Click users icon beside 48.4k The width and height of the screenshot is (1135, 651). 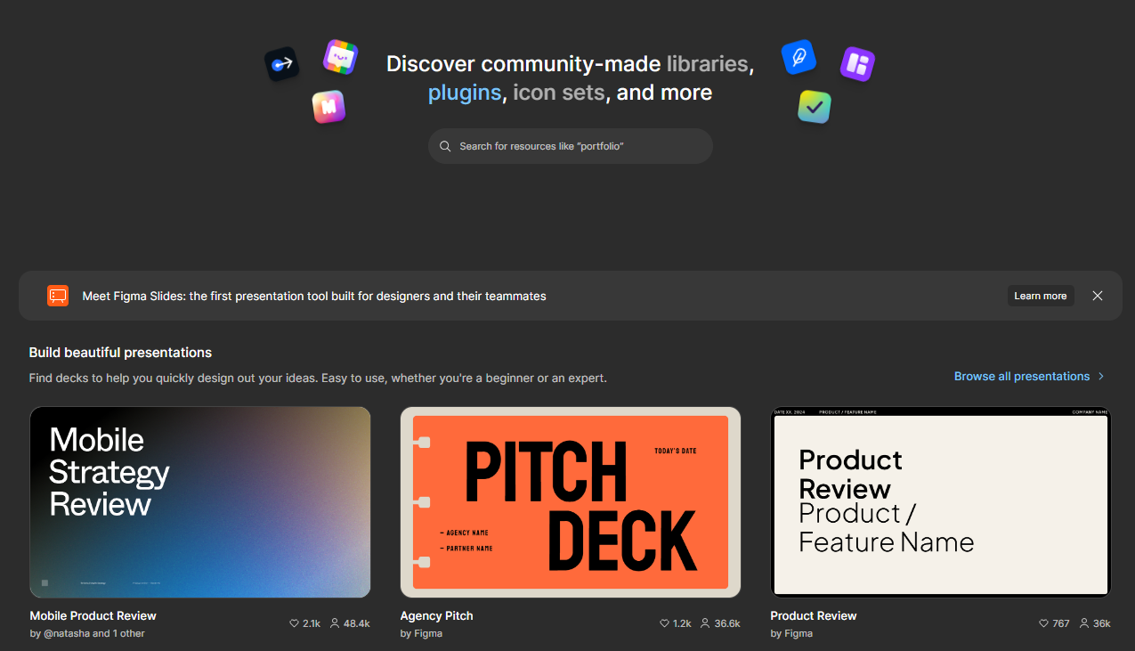(x=335, y=623)
